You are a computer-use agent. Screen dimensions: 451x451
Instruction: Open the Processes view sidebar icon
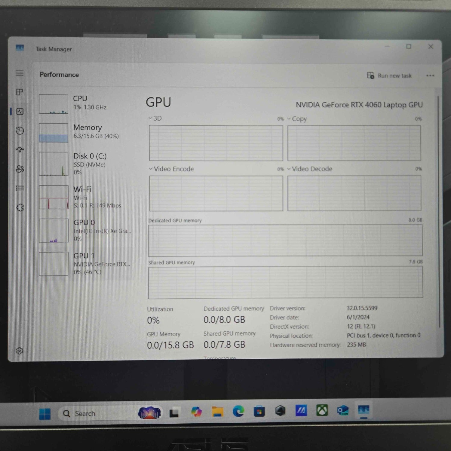[20, 92]
